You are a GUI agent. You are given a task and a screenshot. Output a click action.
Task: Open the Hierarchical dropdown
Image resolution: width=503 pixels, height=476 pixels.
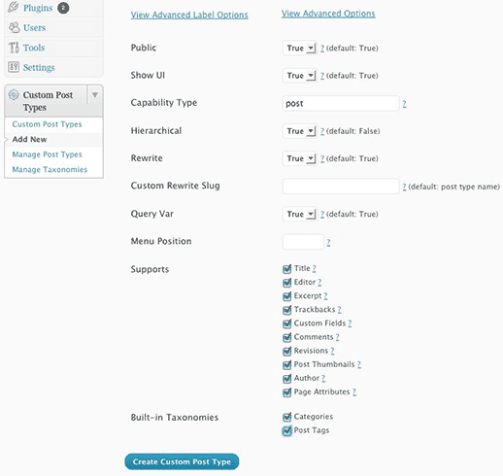coord(300,131)
